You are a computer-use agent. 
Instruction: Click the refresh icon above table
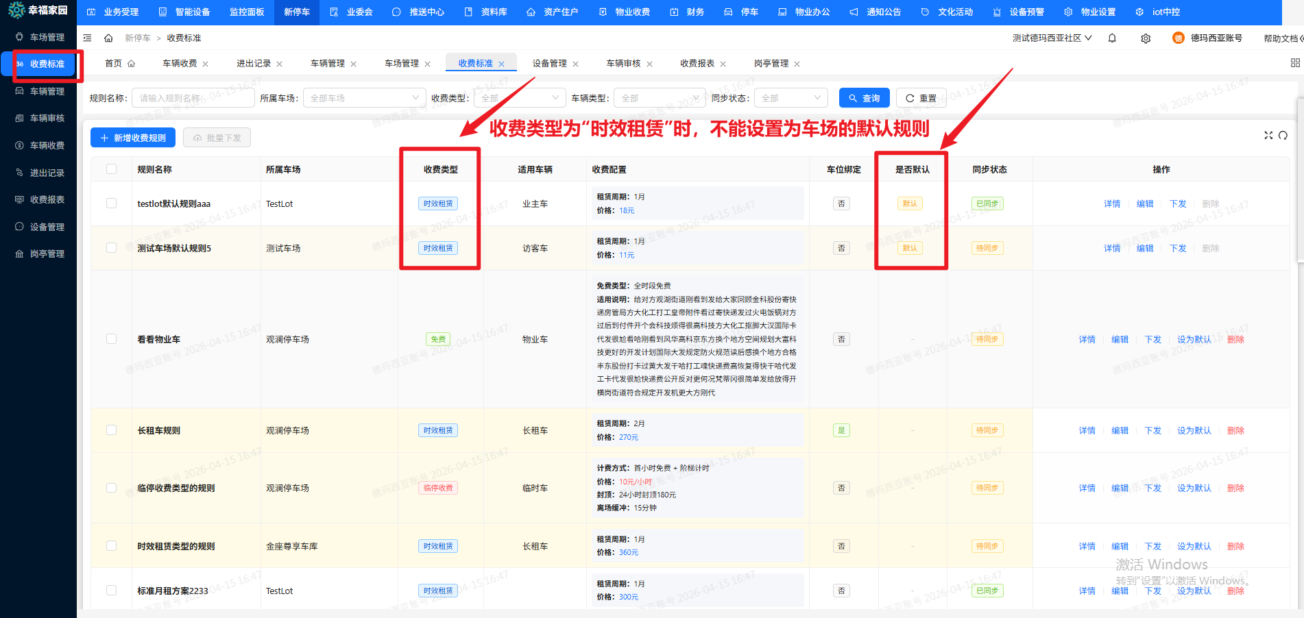[x=1283, y=136]
